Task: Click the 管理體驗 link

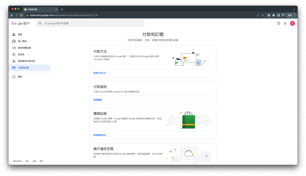Action: click(98, 100)
